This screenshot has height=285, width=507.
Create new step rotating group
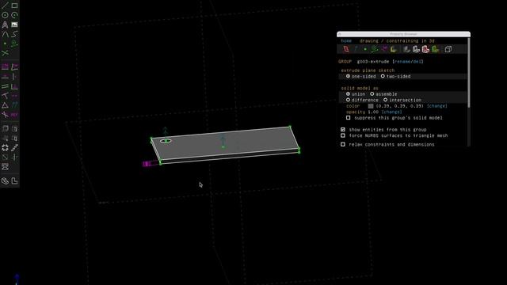(x=5, y=148)
